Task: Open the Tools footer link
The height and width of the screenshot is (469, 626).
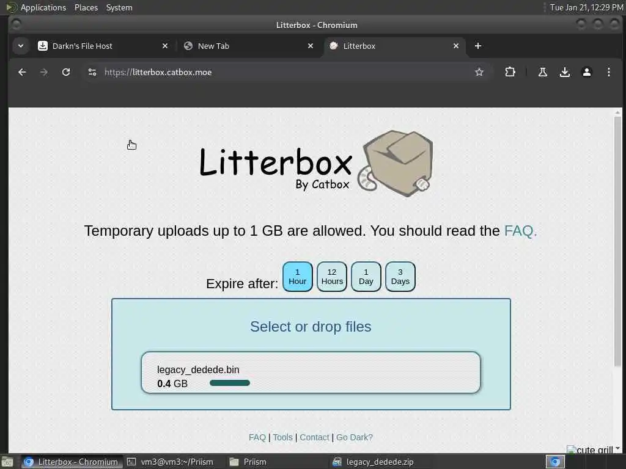Action: (x=282, y=437)
